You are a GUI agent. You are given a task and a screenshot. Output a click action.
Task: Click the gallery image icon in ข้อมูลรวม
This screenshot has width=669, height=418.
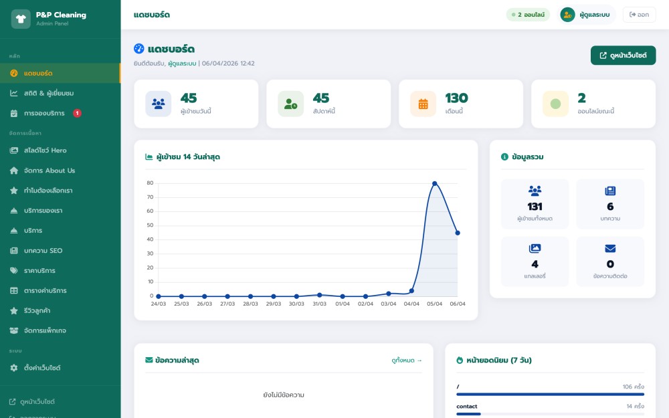point(535,249)
